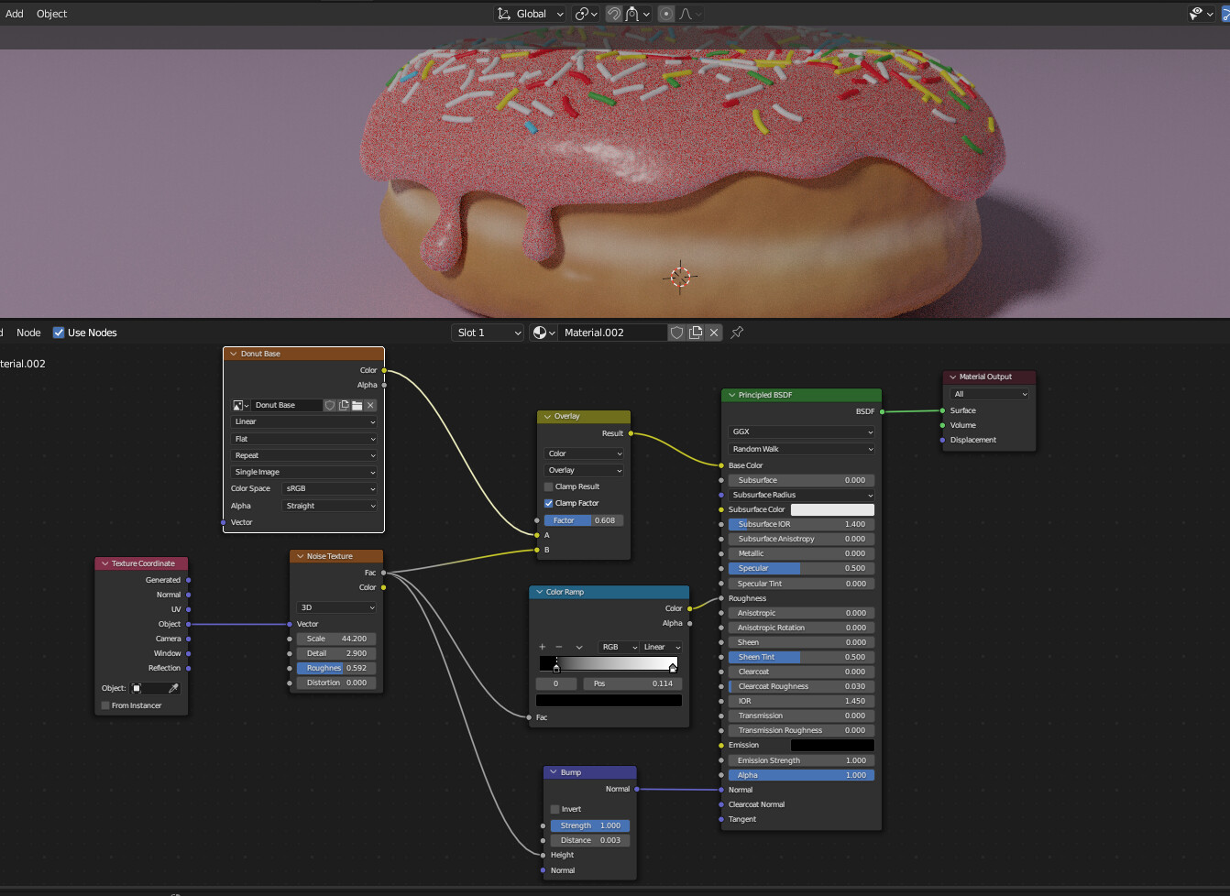1230x896 pixels.
Task: Click plus to add Color Ramp stop
Action: point(543,647)
